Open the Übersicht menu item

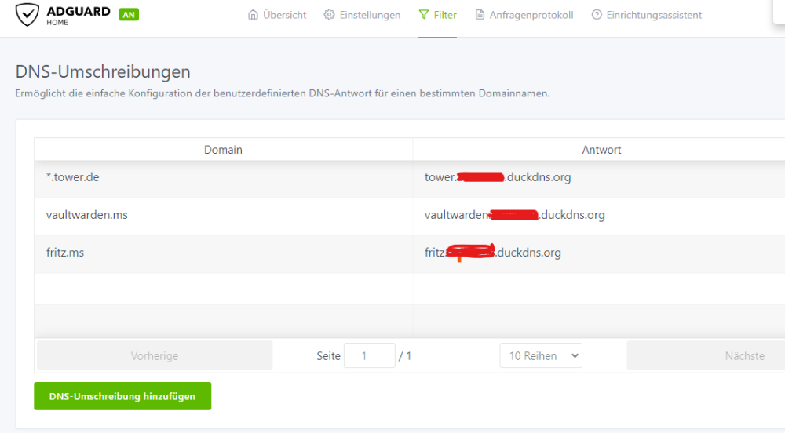pyautogui.click(x=277, y=15)
